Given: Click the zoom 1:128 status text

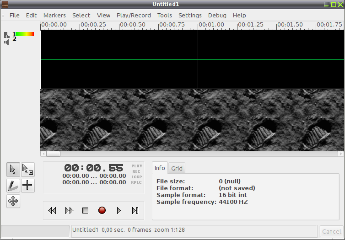Looking at the screenshot, I should (169, 230).
